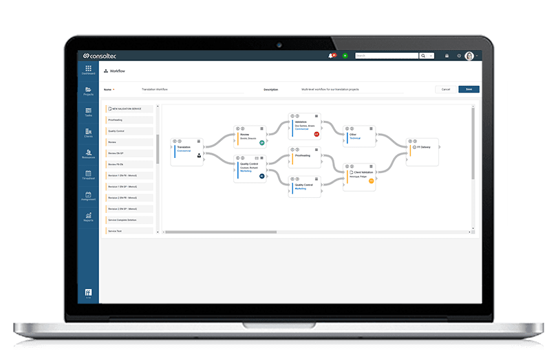Image resolution: width=558 pixels, height=353 pixels.
Task: Select Service Complete Deletion in list
Action: pos(129,220)
